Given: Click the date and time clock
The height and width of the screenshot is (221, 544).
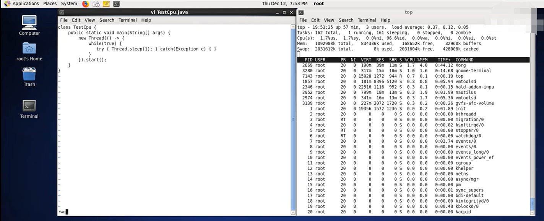Looking at the screenshot, I should [284, 4].
